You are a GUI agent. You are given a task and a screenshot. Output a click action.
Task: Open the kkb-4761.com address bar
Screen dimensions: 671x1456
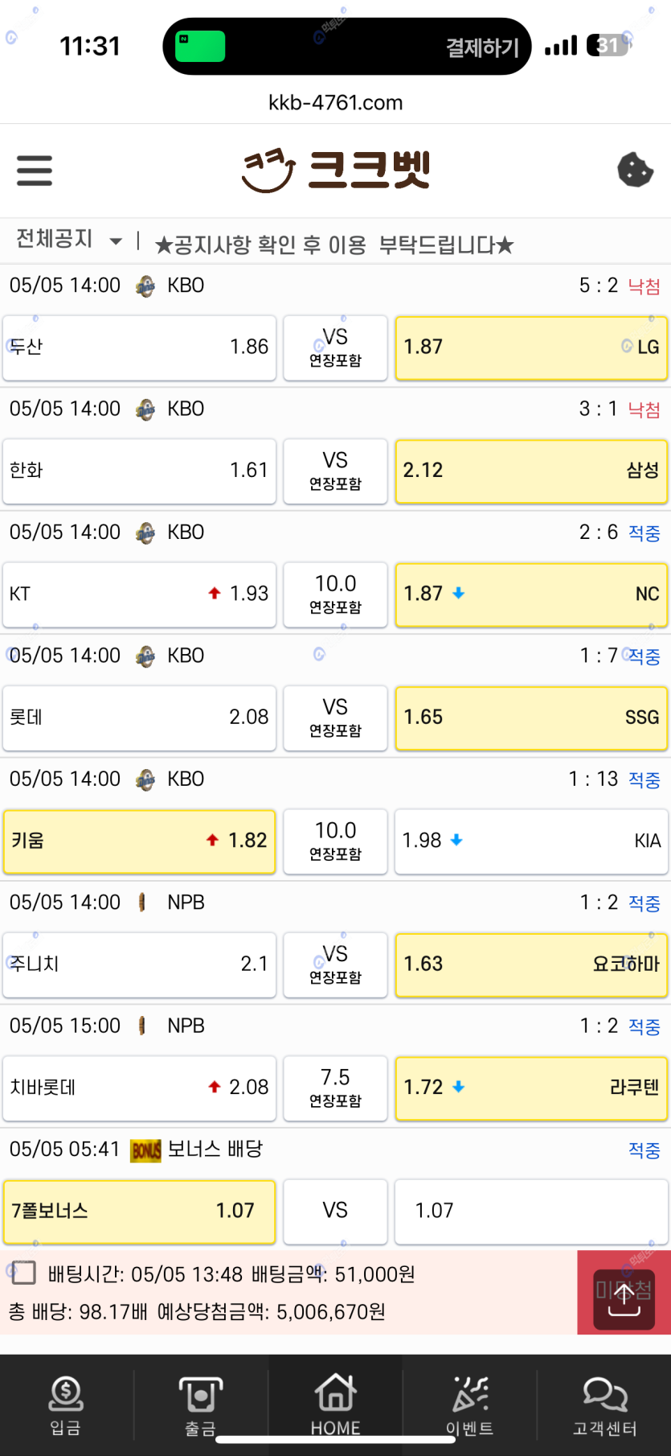[x=335, y=103]
